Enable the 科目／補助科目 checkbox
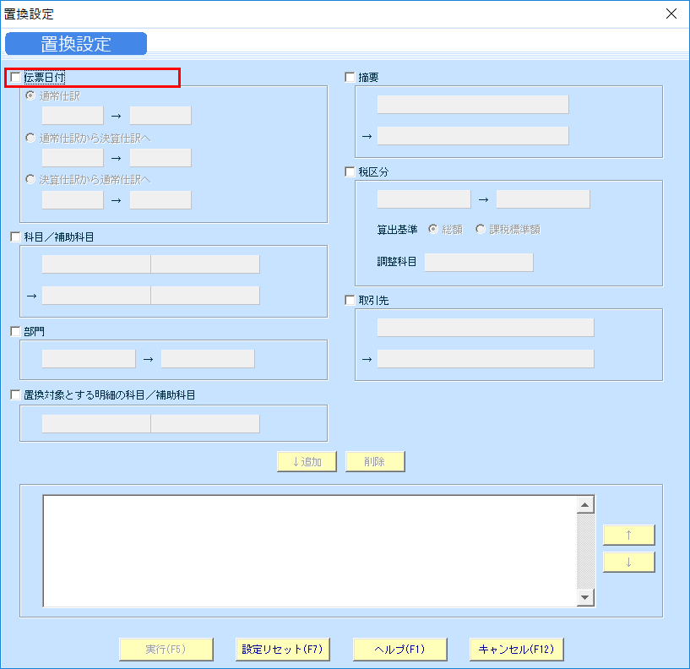This screenshot has width=690, height=669. coord(14,237)
